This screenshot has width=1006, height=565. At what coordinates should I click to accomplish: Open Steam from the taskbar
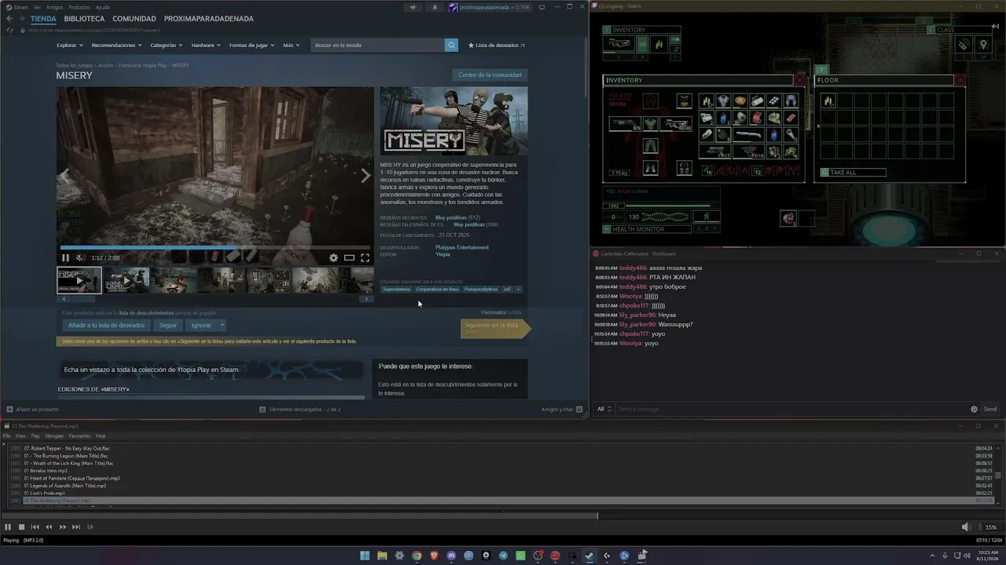(589, 556)
